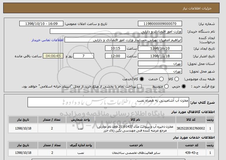Click the شماره نیاز field 1198000009000070
Screen dimensions: 226x160
click(x=160, y=23)
